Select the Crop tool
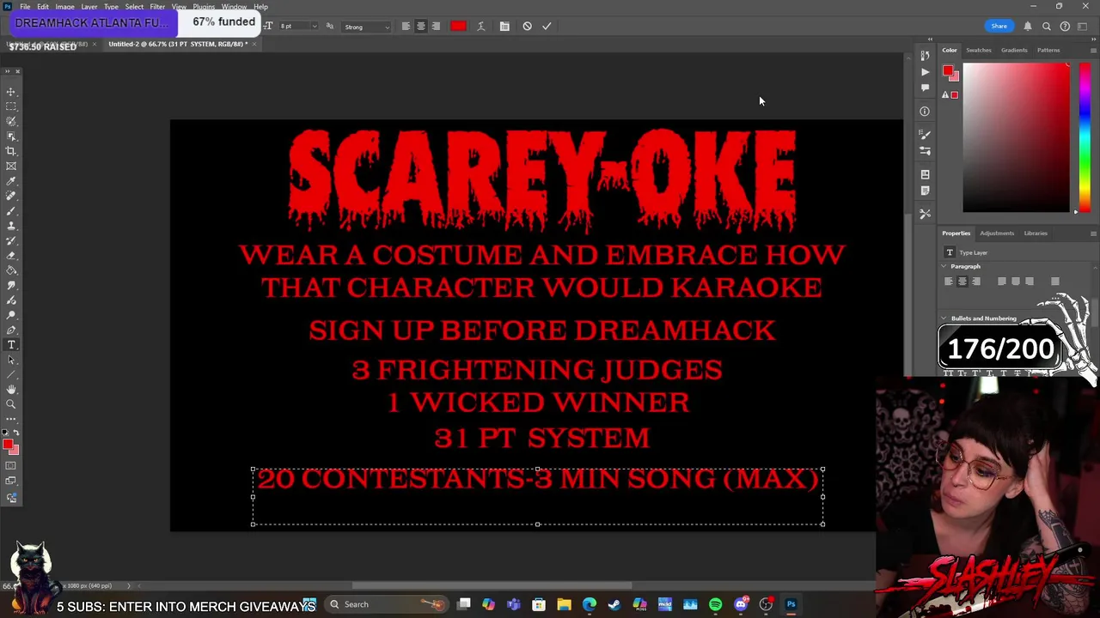 (x=11, y=151)
